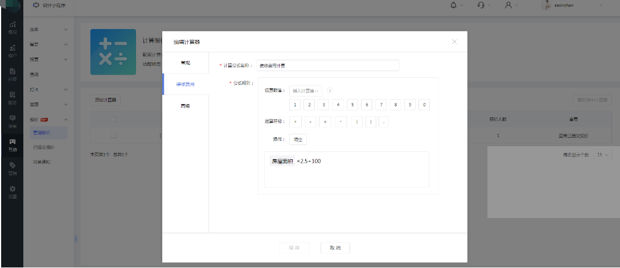This screenshot has height=268, width=620.
Task: Switch to the 高级 tab
Action: (185, 106)
